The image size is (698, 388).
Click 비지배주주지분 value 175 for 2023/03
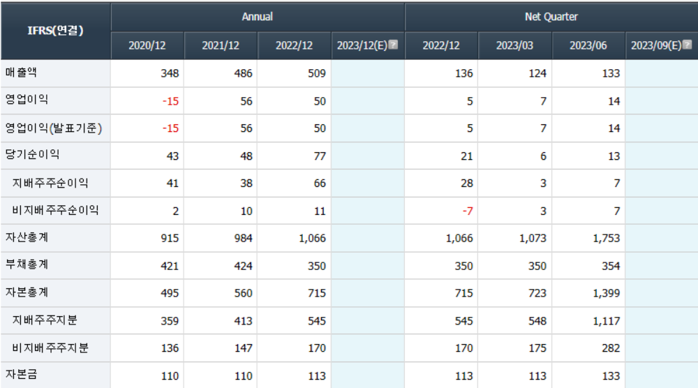(537, 348)
